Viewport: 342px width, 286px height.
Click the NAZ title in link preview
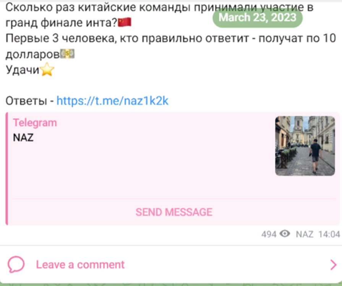[23, 138]
